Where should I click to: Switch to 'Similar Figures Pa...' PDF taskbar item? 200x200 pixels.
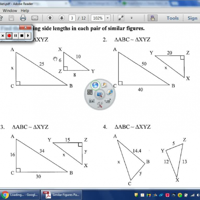[x=61, y=195]
